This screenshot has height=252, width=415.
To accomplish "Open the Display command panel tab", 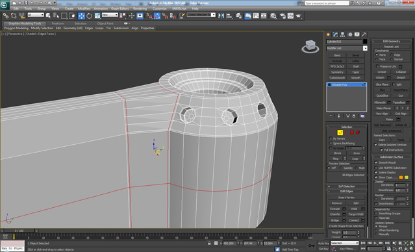I will 357,34.
